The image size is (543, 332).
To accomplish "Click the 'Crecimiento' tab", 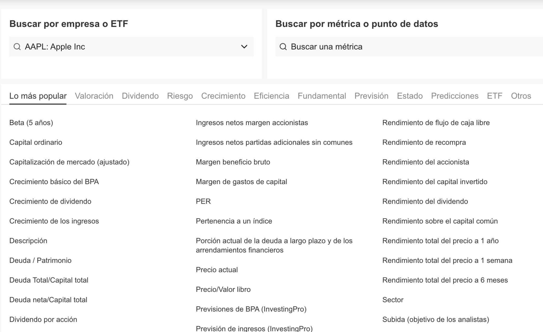I will click(223, 96).
